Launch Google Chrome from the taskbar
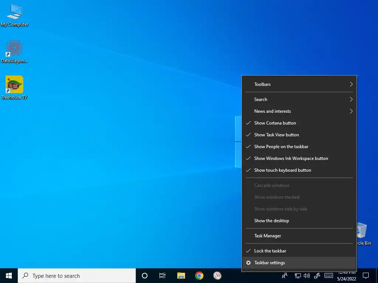The image size is (378, 283). point(199,276)
